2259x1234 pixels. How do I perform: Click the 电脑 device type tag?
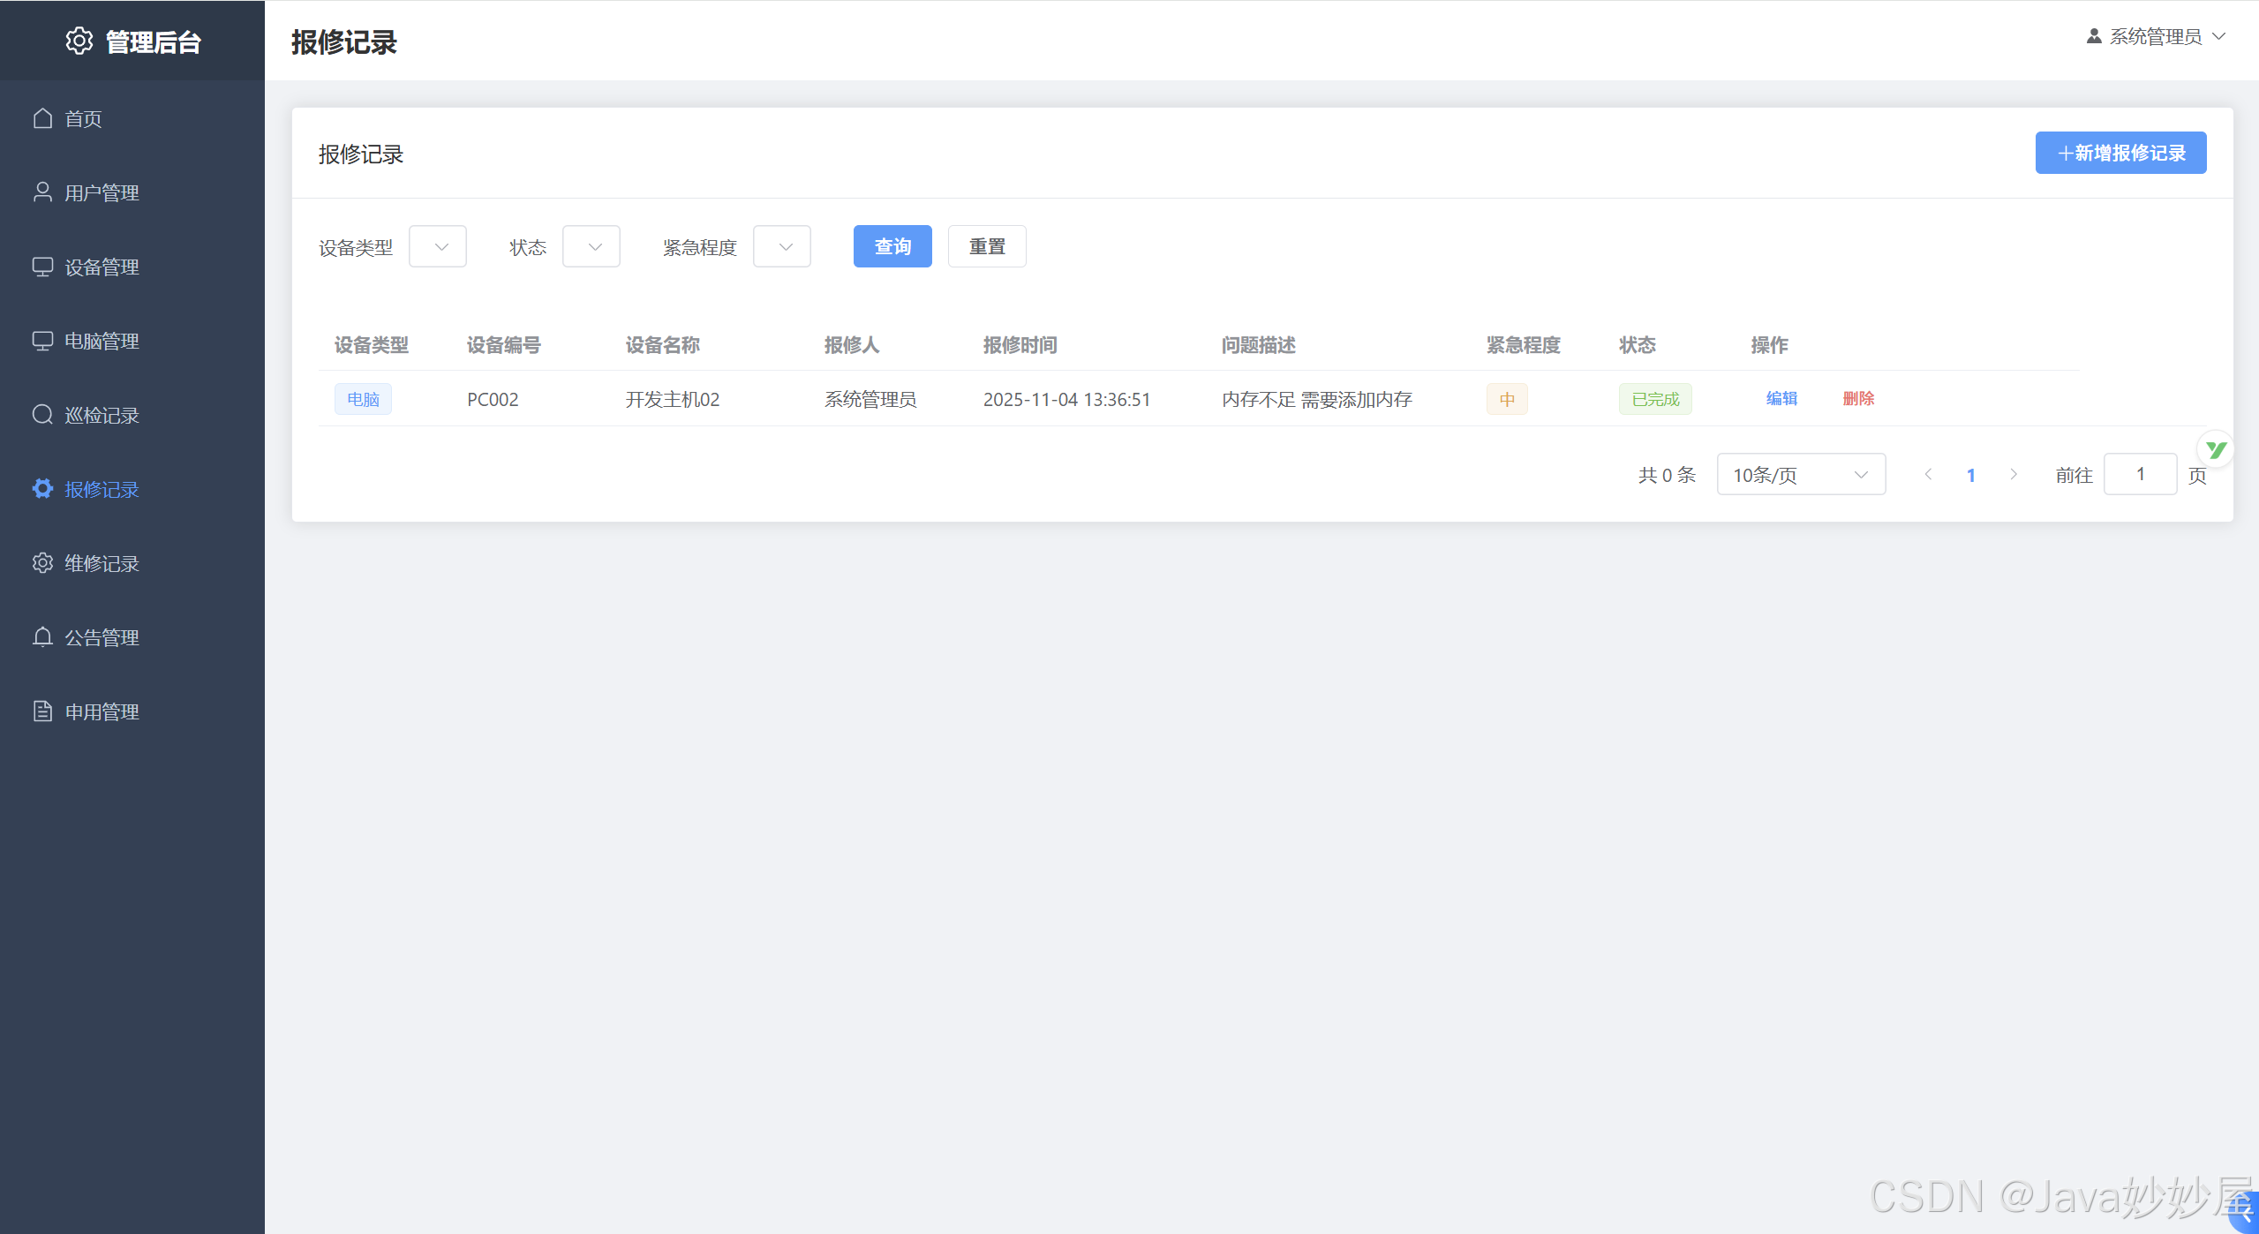tap(363, 399)
